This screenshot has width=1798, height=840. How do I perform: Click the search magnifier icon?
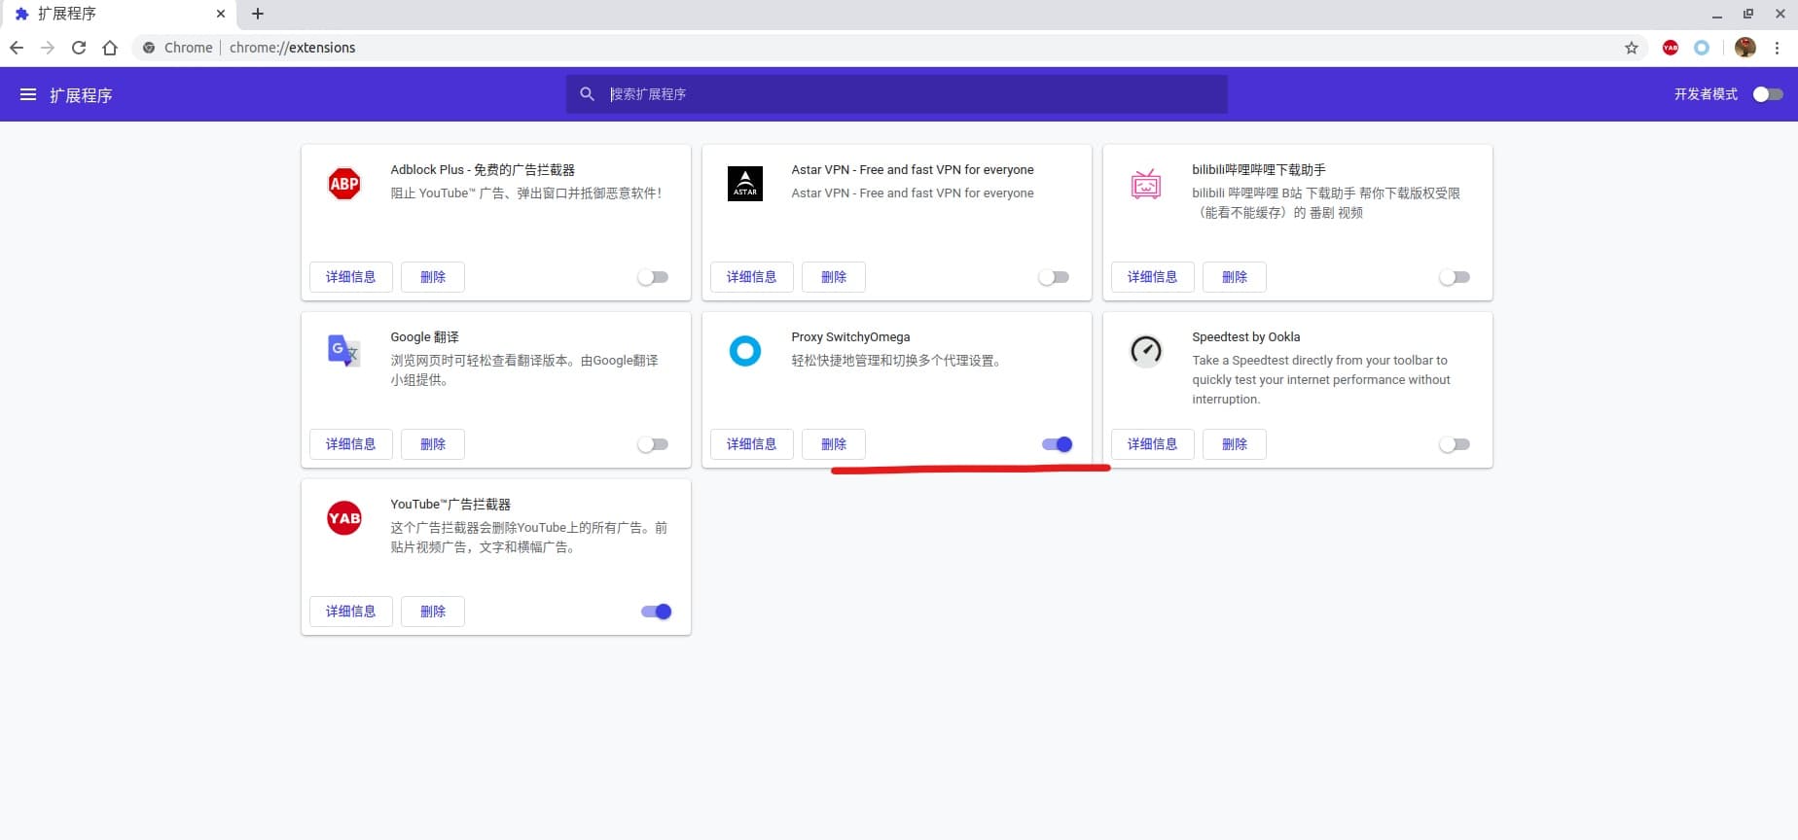(587, 94)
